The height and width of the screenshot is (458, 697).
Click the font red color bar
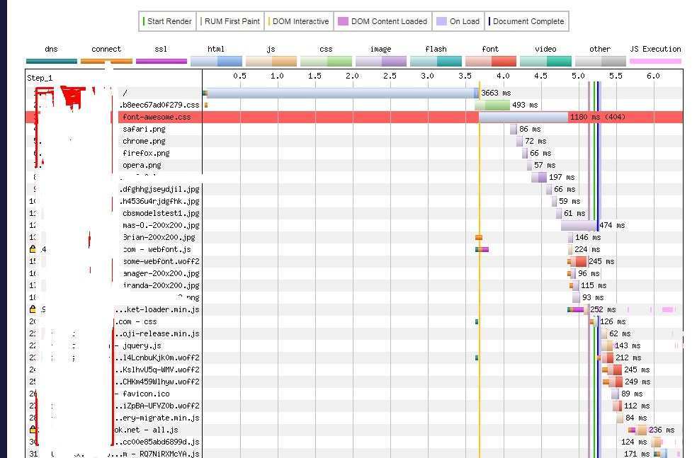coord(489,62)
